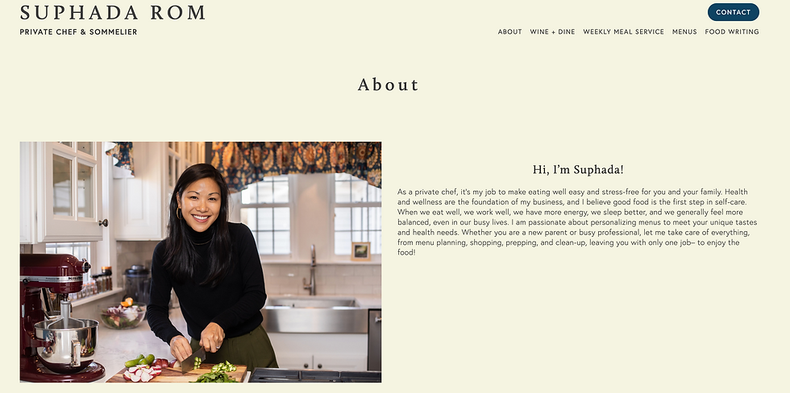
Task: Open the Weekly Meal Service menu item
Action: coord(623,31)
